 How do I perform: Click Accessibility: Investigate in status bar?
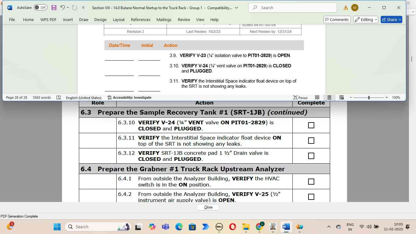[x=129, y=97]
